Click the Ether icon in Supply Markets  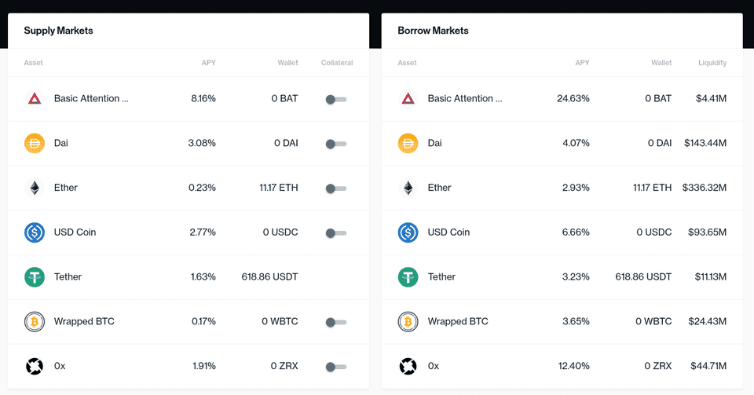[34, 188]
